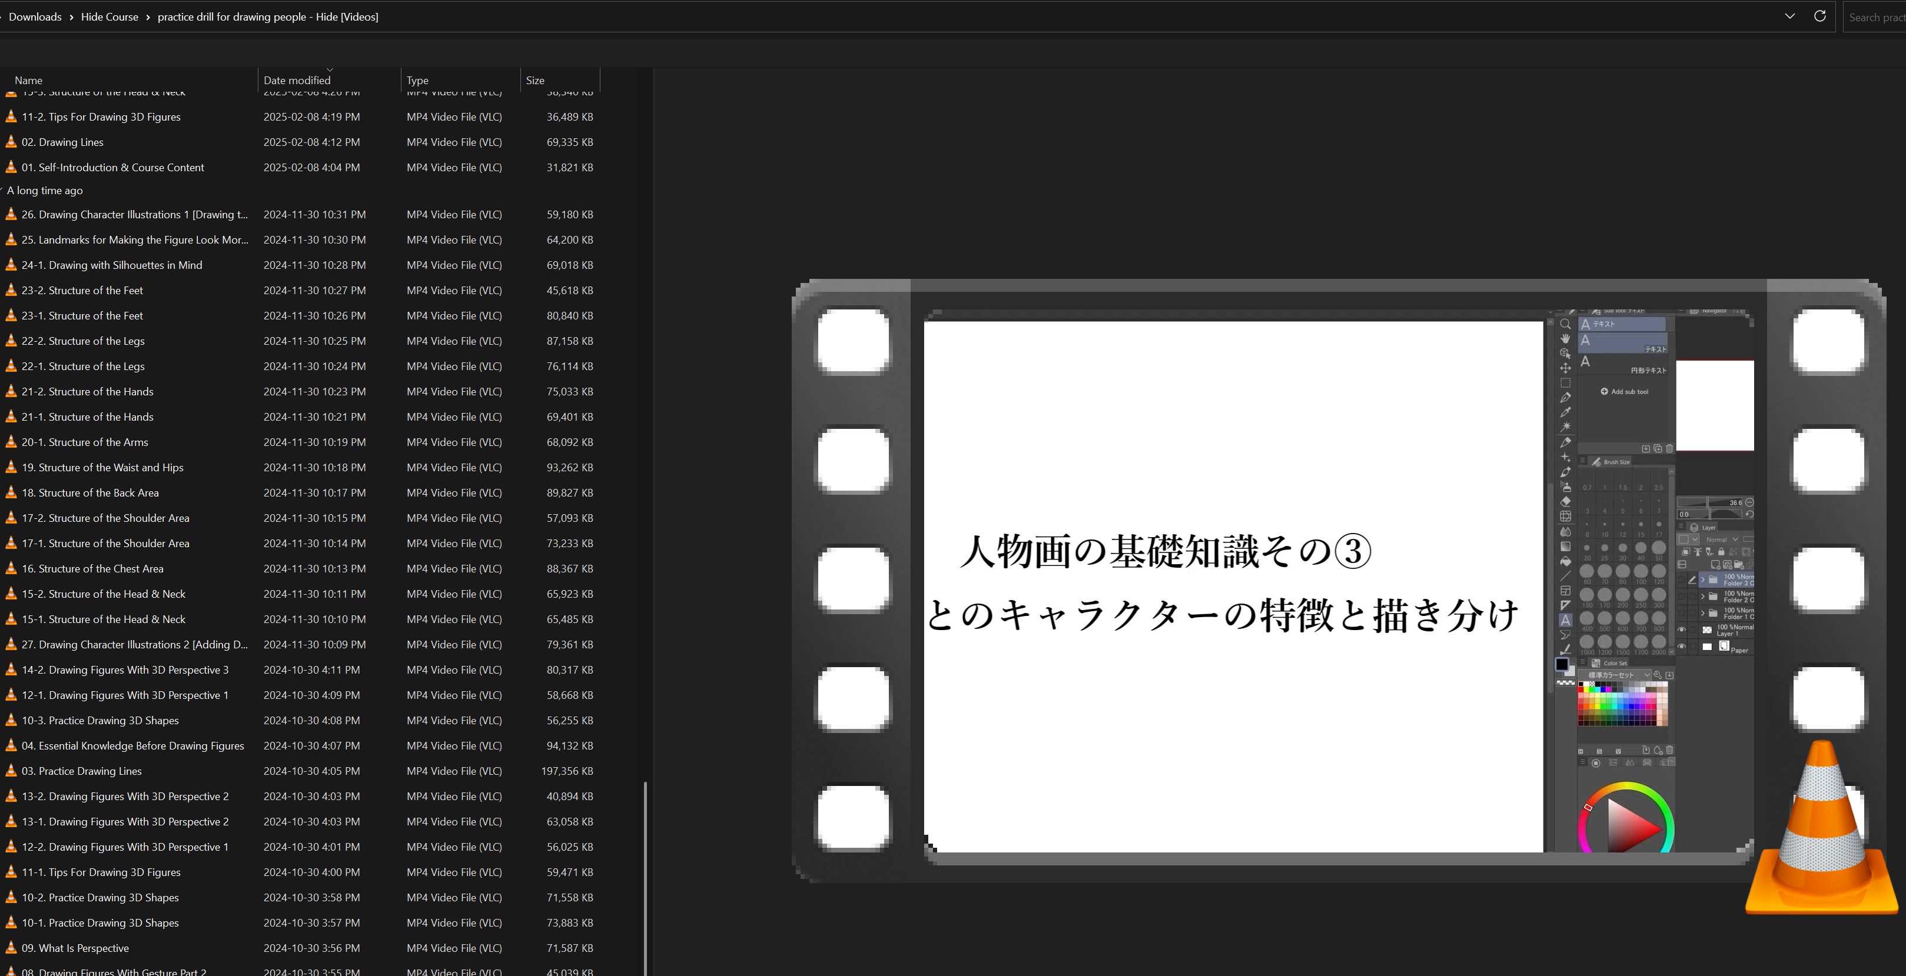This screenshot has width=1906, height=976.
Task: Click the VLC icon beside 13-2. Drawing Figures With 3D Perspective 2
Action: click(x=11, y=795)
